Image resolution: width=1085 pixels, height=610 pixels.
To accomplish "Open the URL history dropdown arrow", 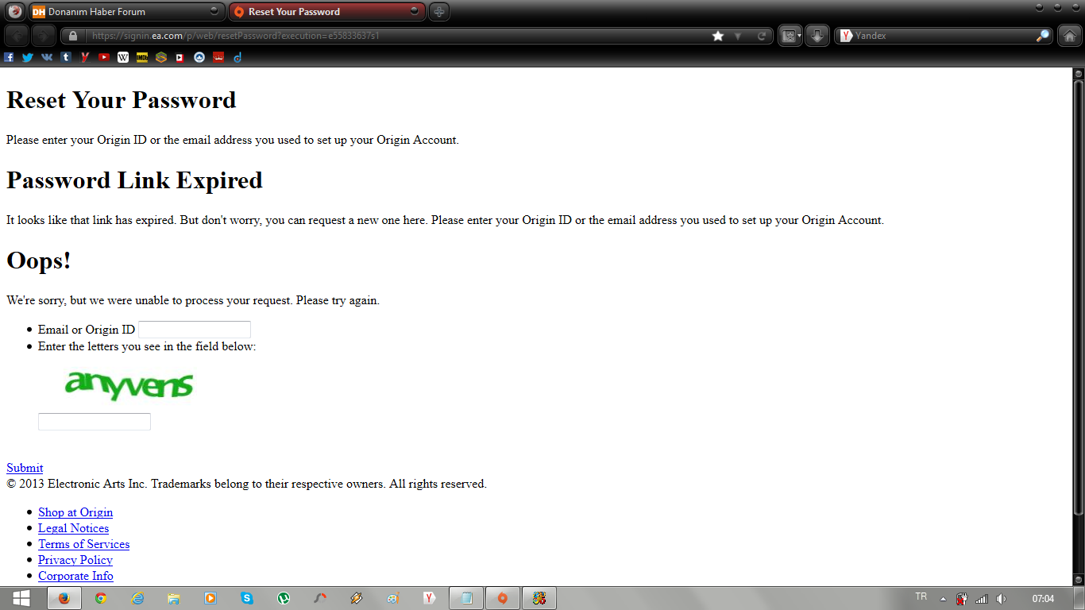I will point(738,36).
